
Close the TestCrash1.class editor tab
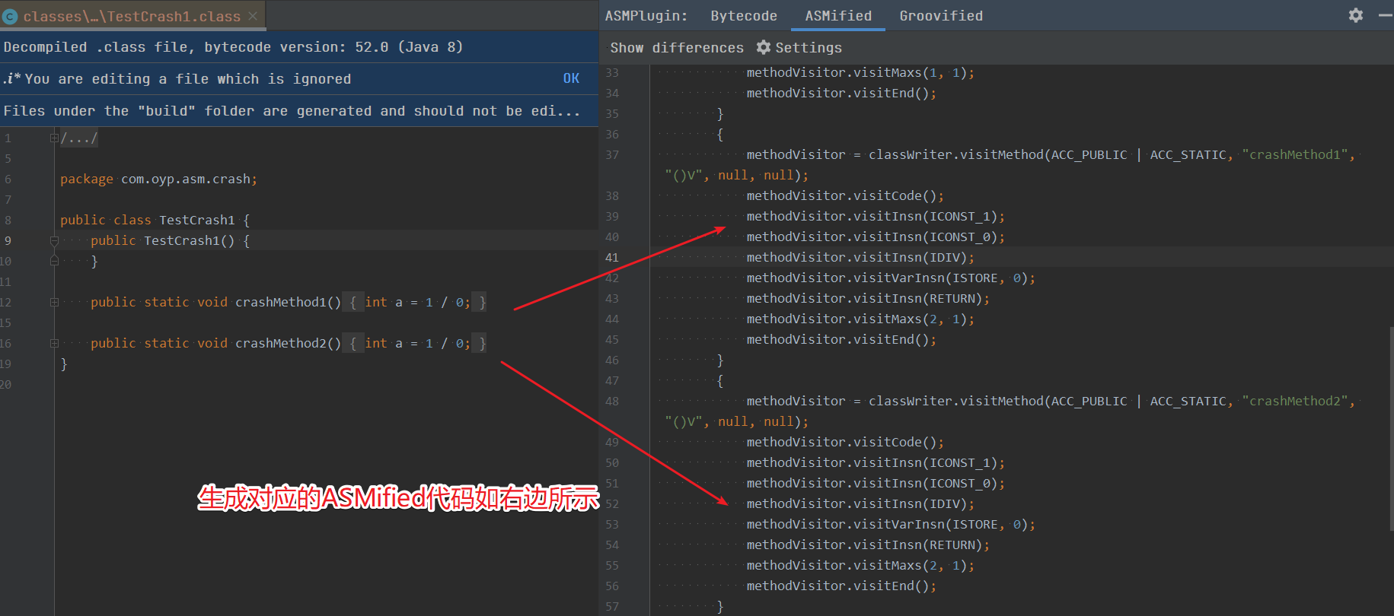[x=253, y=16]
